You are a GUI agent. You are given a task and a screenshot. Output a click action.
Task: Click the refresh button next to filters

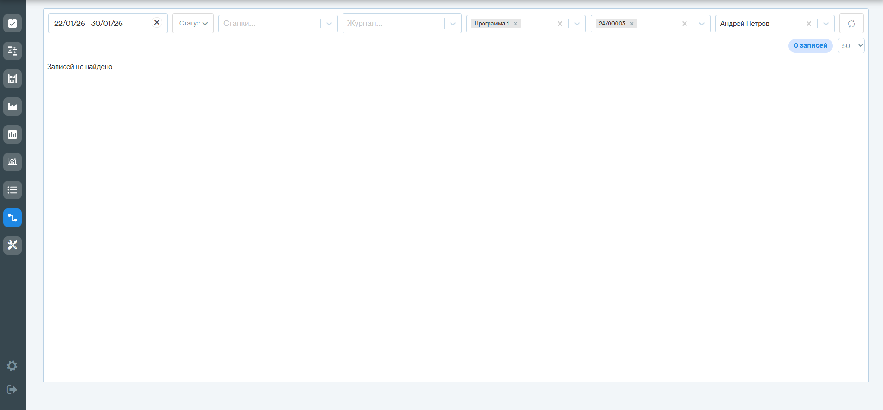click(851, 24)
